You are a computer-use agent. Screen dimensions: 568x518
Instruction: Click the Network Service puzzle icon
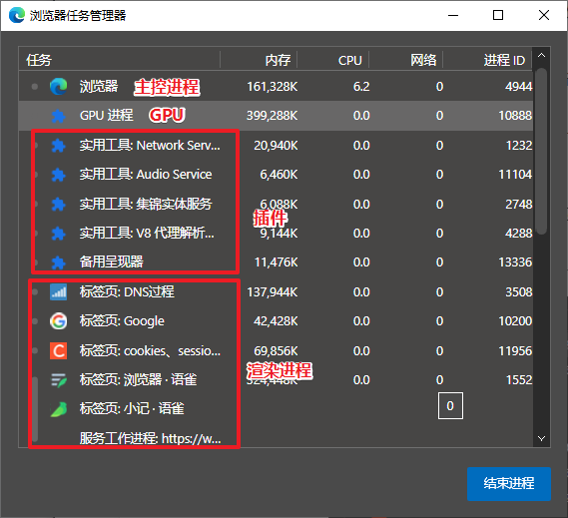point(58,146)
